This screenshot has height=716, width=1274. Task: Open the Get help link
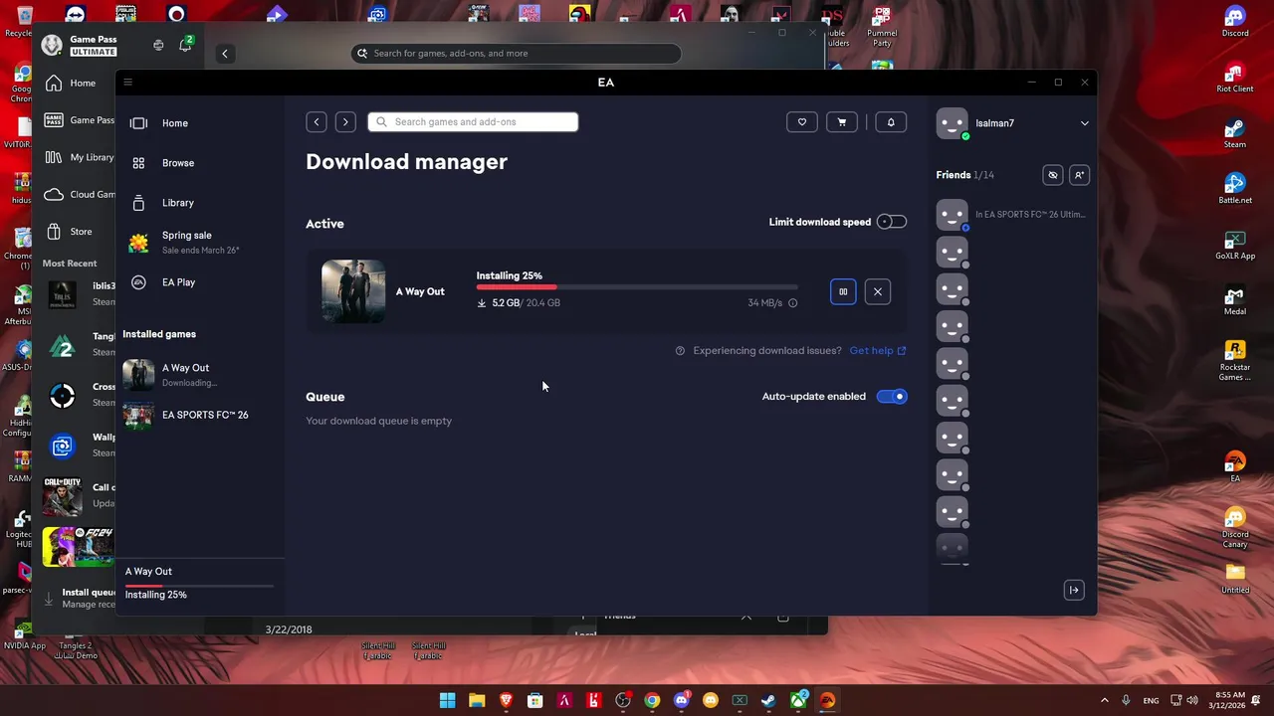tap(878, 350)
